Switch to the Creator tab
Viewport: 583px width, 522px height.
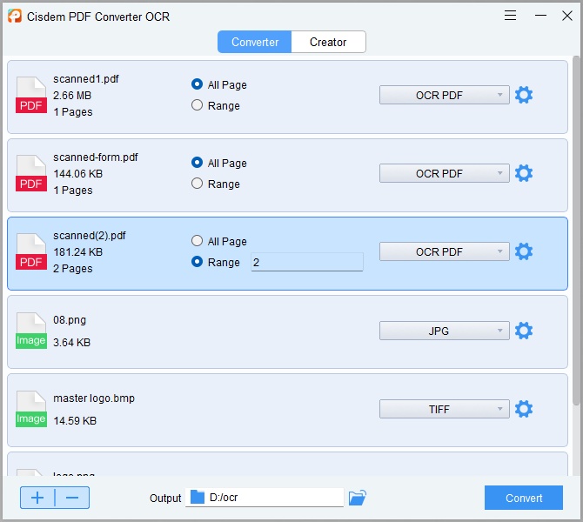328,42
